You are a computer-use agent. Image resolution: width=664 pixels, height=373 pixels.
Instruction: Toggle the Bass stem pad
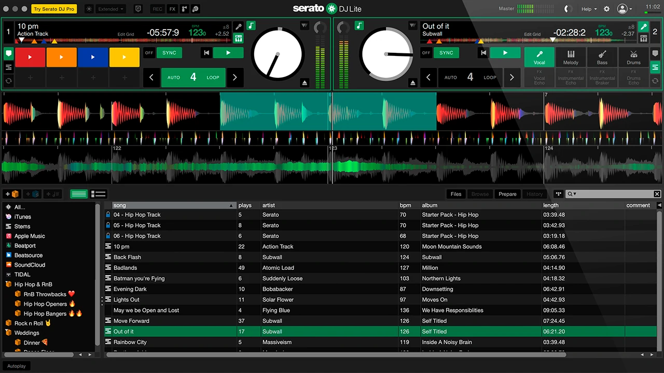coord(602,57)
